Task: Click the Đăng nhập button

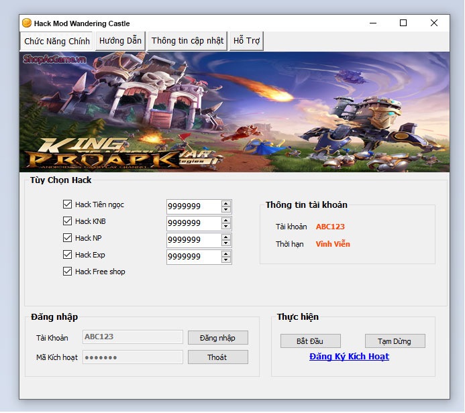Action: pyautogui.click(x=217, y=338)
